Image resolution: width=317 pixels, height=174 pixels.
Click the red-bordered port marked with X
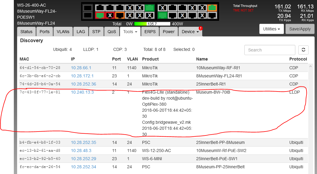tap(110, 15)
